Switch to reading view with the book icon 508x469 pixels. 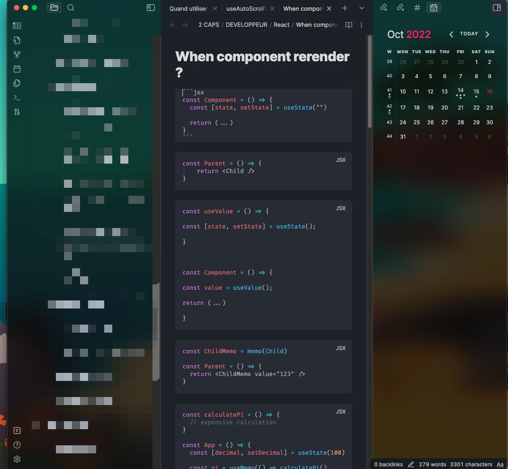pos(348,25)
